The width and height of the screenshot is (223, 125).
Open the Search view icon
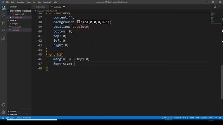pyautogui.click(x=3, y=15)
